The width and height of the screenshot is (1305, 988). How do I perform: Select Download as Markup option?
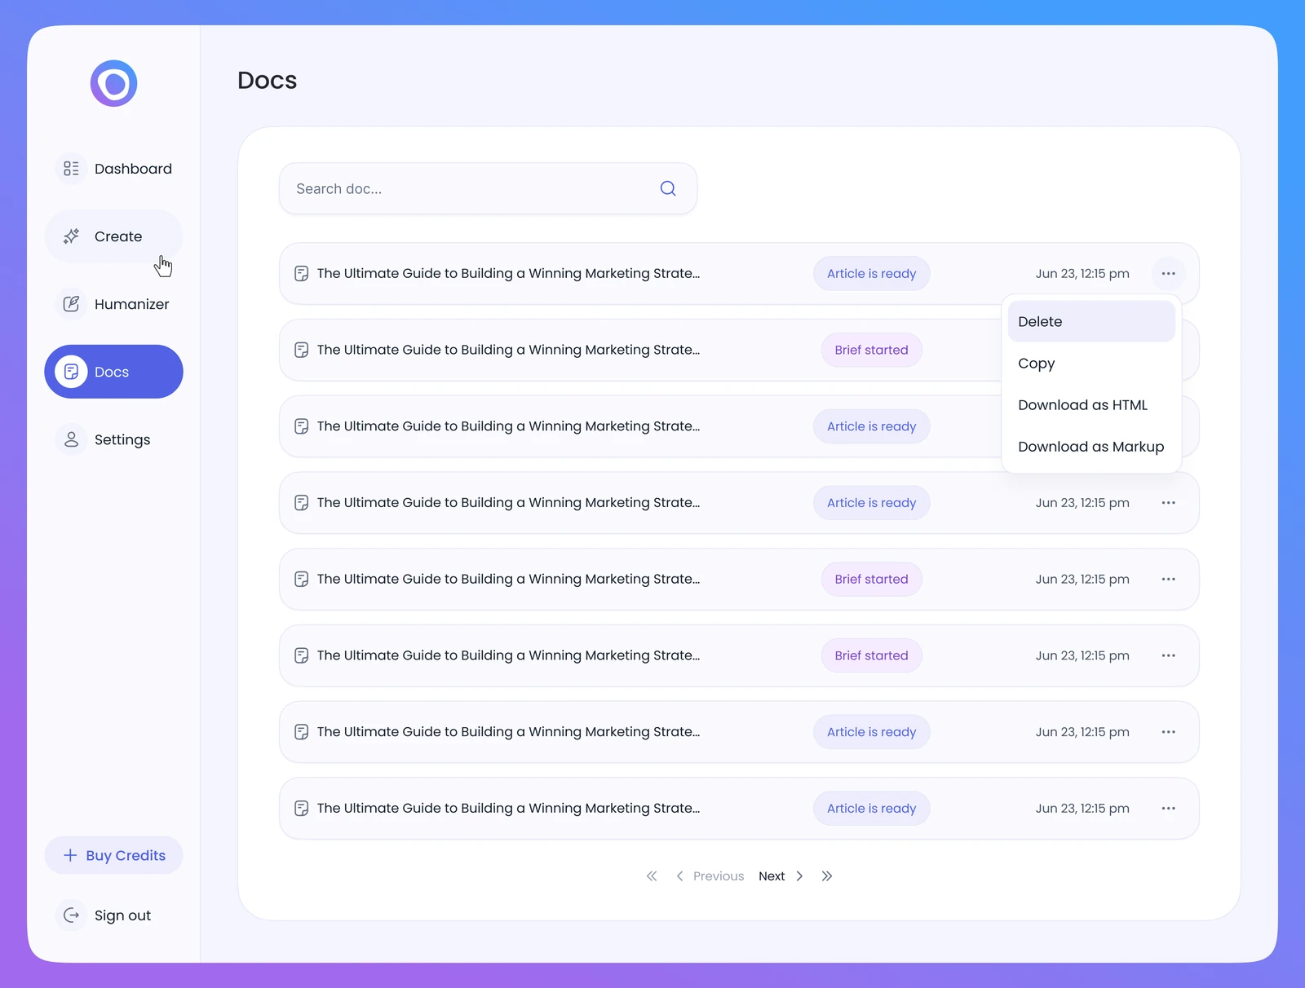coord(1091,447)
